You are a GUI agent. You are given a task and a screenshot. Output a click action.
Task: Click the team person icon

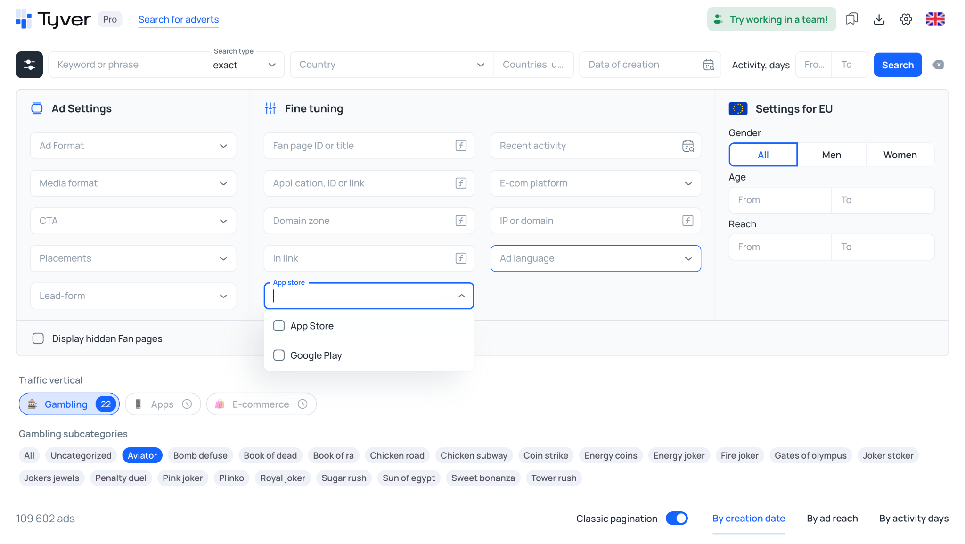(x=718, y=19)
